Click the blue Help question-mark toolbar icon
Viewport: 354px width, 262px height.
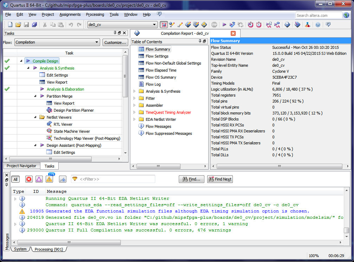click(318, 25)
